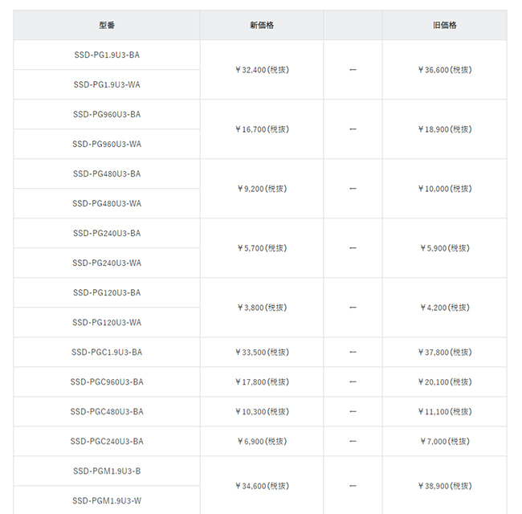Viewport: 522px width, 514px height.
Task: Select model SSD-PGC240U3-BA
Action: pos(107,441)
